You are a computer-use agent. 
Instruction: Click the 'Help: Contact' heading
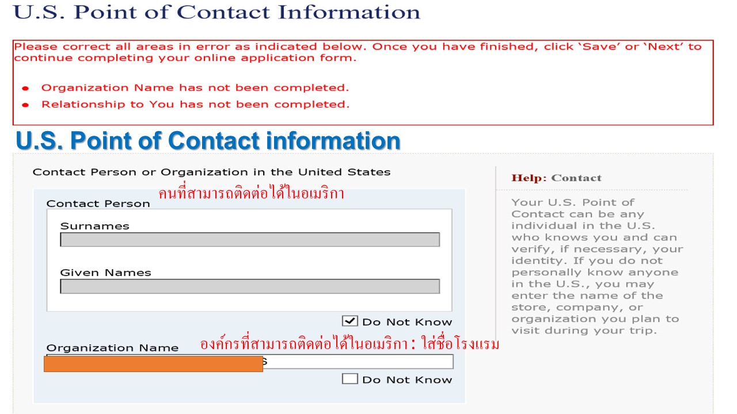coord(556,178)
